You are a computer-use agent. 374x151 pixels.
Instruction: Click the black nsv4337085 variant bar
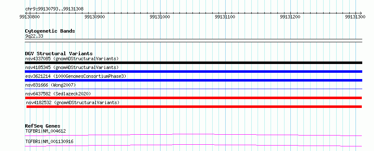193,63
